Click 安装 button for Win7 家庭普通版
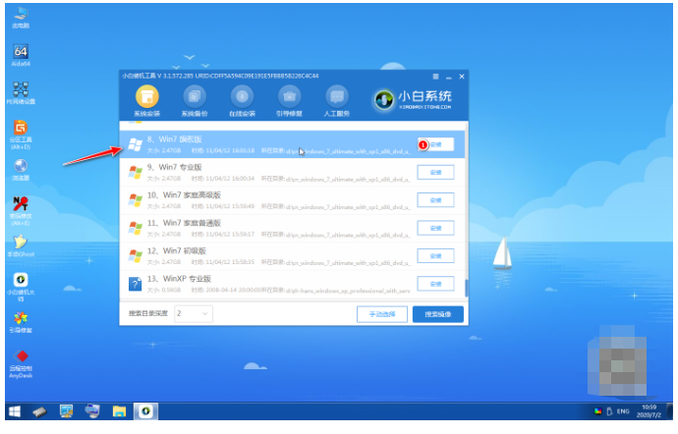The height and width of the screenshot is (434, 678). click(x=435, y=228)
